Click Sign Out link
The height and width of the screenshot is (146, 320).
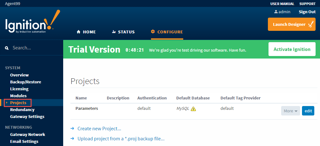tap(307, 12)
